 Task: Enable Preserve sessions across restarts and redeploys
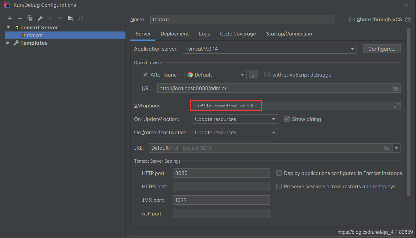pyautogui.click(x=279, y=186)
